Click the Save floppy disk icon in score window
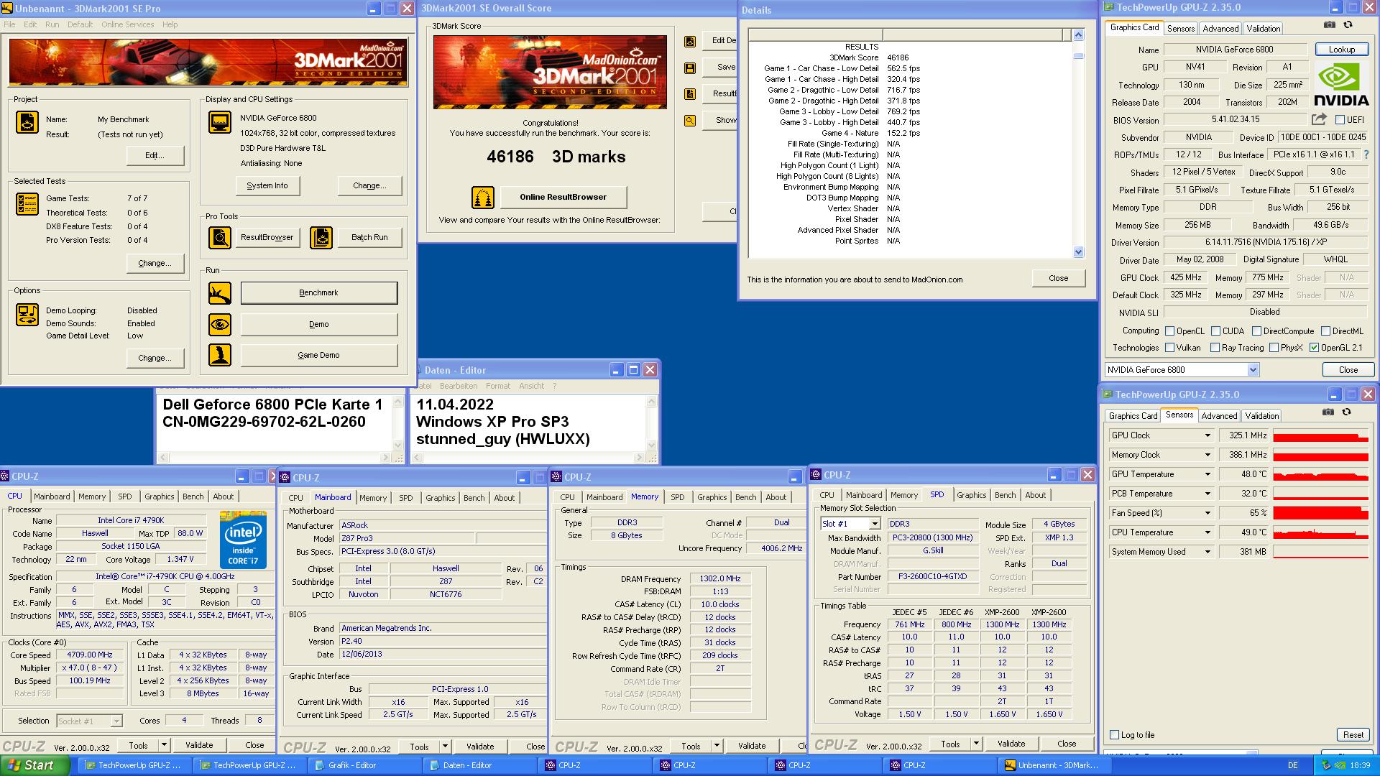 coord(690,68)
